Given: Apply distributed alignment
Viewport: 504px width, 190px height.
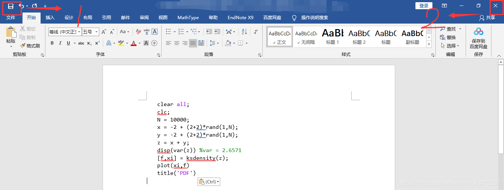Looking at the screenshot, I should coord(201,43).
